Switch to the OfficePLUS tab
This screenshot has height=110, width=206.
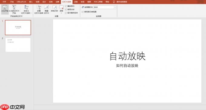click(x=22, y=2)
